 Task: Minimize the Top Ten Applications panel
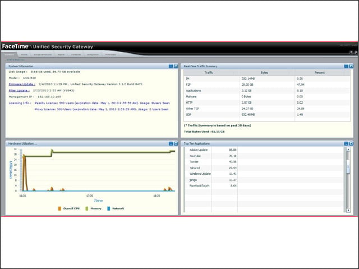(346, 143)
